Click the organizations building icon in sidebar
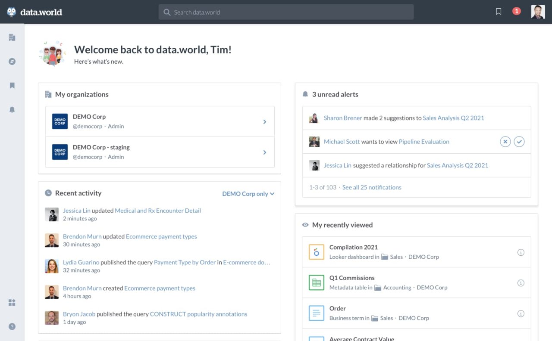The width and height of the screenshot is (552, 341). coord(12,37)
